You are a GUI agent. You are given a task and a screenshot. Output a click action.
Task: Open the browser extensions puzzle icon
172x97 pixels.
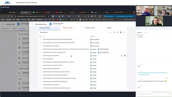pyautogui.click(x=95, y=16)
